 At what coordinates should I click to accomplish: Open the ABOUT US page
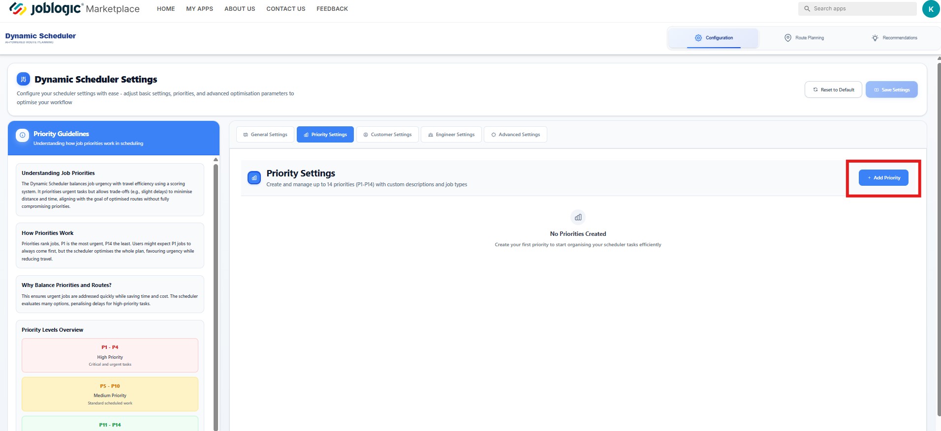240,9
